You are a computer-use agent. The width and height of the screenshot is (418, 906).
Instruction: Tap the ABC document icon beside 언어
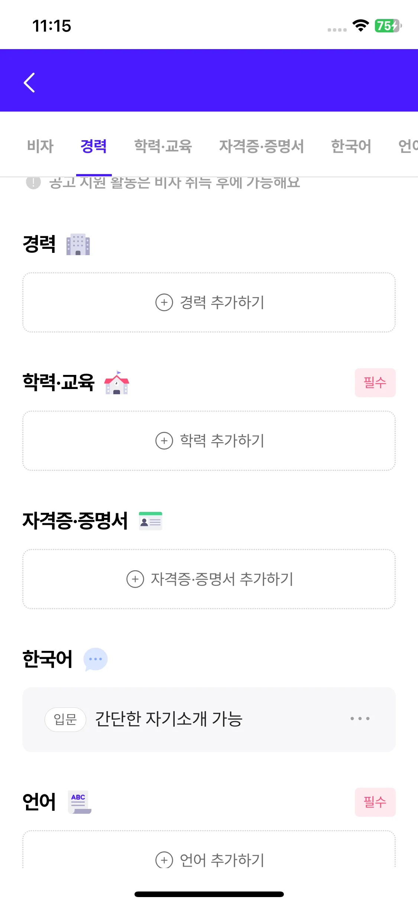coord(79,802)
